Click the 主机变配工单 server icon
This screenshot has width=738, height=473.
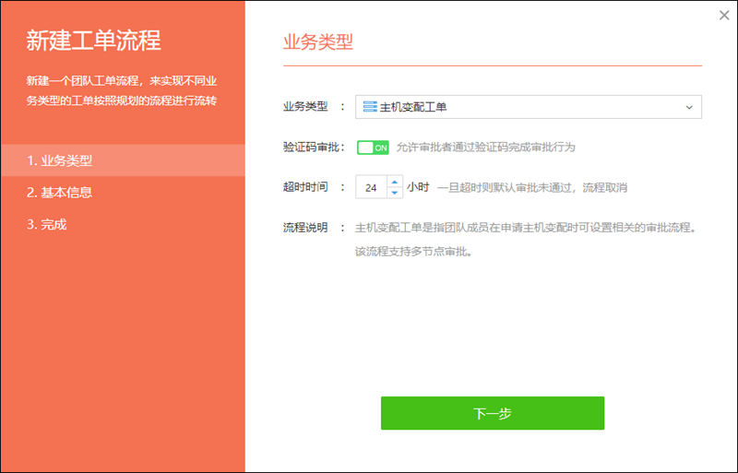point(369,107)
